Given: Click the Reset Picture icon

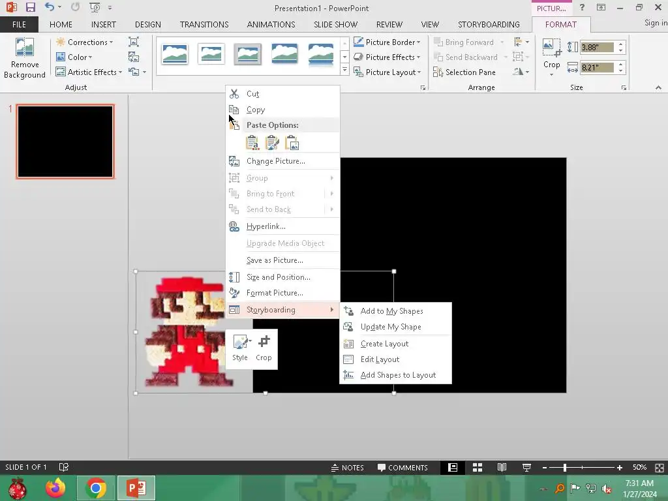Looking at the screenshot, I should 134,72.
